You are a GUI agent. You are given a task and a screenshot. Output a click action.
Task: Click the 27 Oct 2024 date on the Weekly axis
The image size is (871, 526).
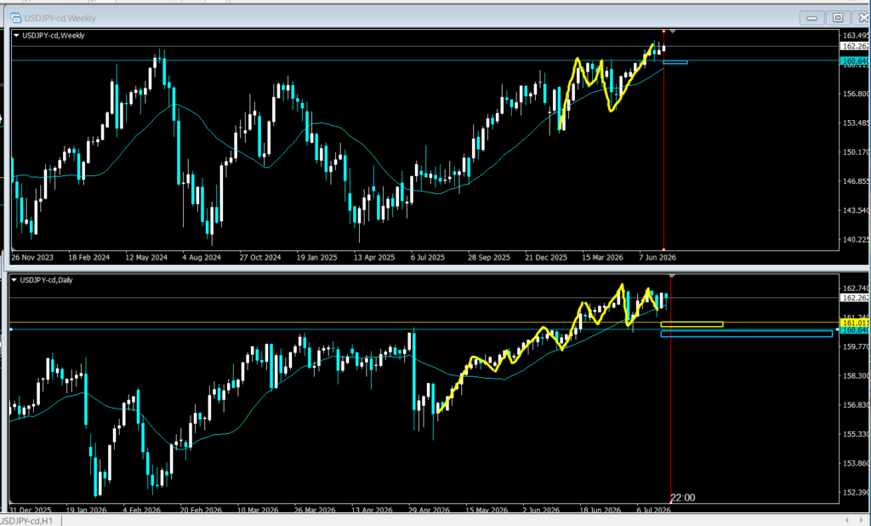(260, 257)
